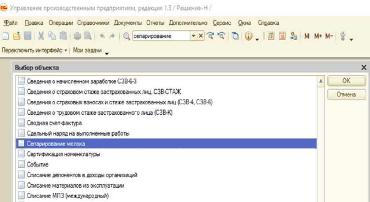Image resolution: width=370 pixels, height=202 pixels.
Task: Click the Open file folder icon
Action: tap(17, 36)
